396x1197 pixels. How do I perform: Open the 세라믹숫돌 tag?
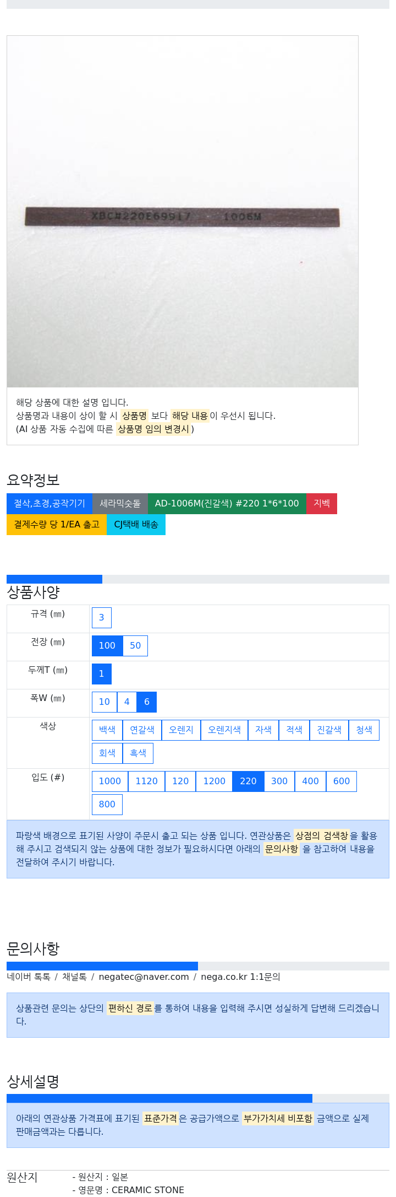click(x=120, y=504)
